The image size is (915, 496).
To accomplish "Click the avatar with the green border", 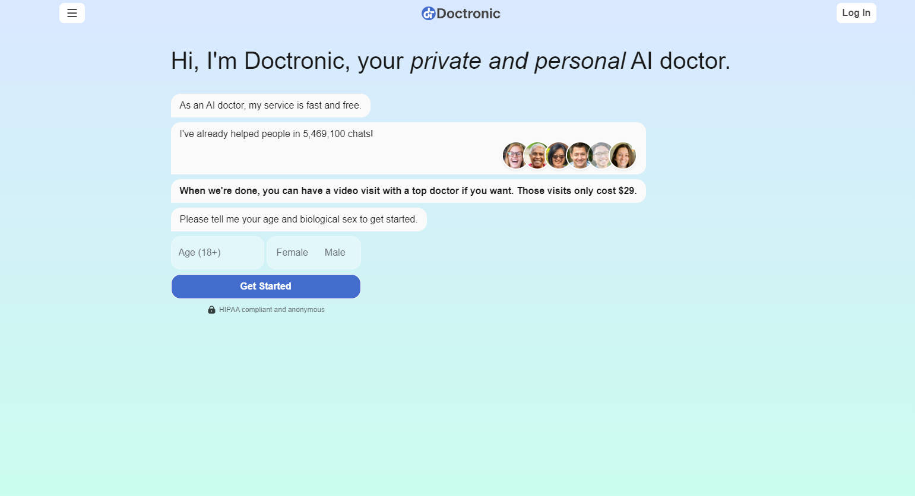I will point(537,155).
